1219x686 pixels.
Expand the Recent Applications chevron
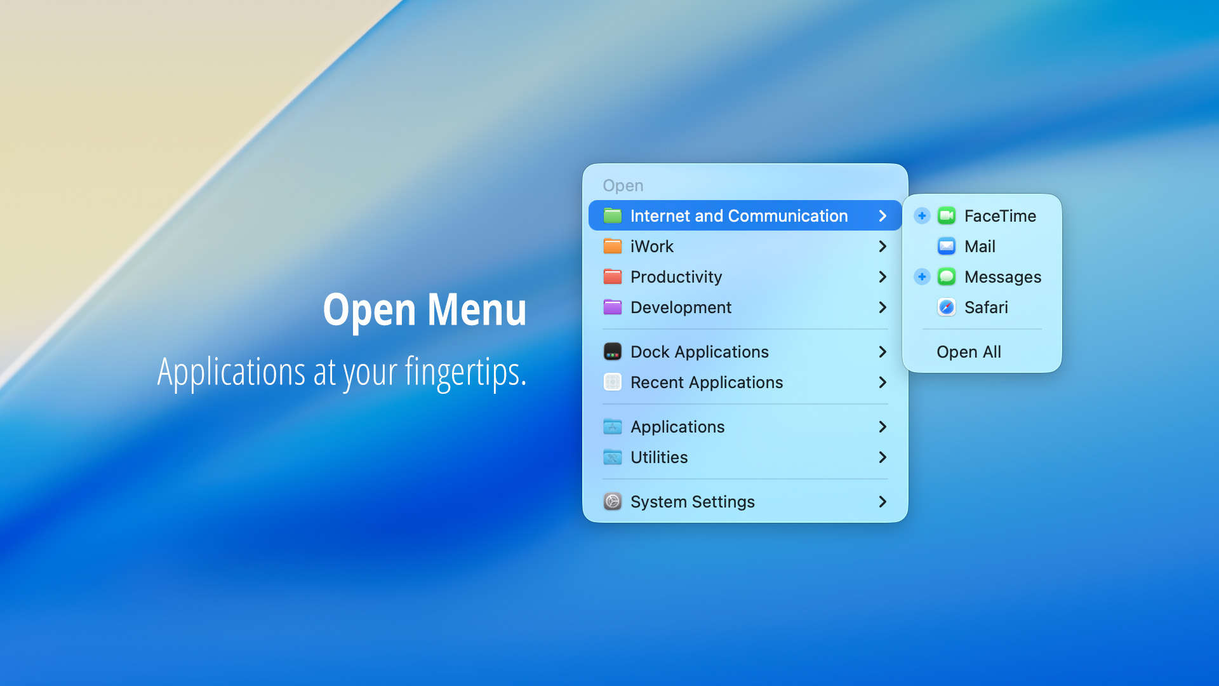tap(883, 382)
